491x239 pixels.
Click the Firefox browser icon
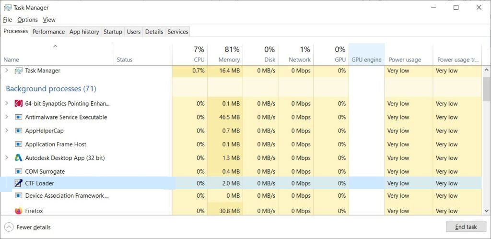coord(19,211)
